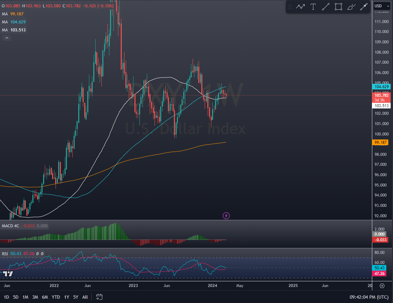Select the trend line pattern drawing tool
393x303 pixels.
[x=300, y=7]
